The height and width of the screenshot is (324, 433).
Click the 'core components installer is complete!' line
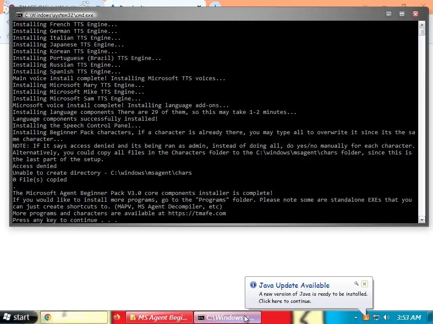(143, 193)
